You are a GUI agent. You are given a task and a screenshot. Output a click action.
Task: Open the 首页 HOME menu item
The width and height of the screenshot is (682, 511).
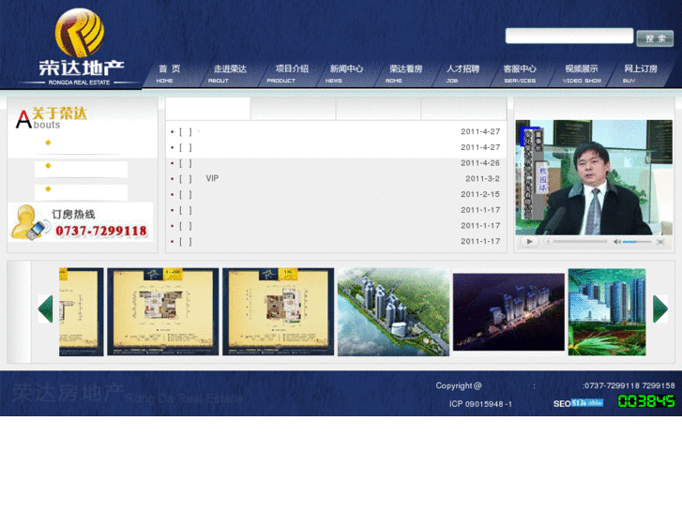tap(170, 73)
